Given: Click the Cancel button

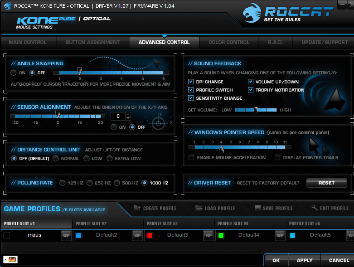Looking at the screenshot, I should point(339,260).
